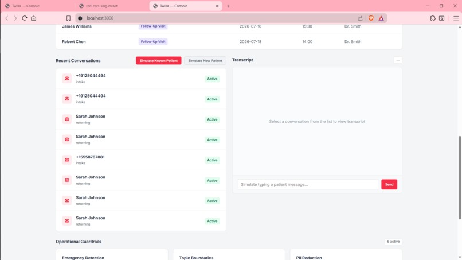Click the share icon in address bar
This screenshot has width=462, height=260.
[360, 18]
